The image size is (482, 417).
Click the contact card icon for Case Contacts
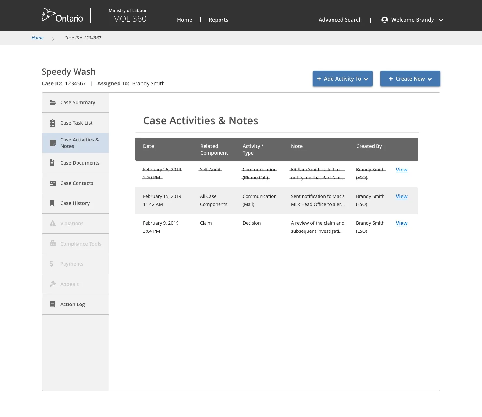coord(52,183)
